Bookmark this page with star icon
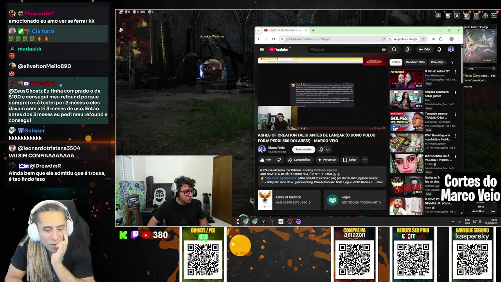The height and width of the screenshot is (282, 501). 423,39
